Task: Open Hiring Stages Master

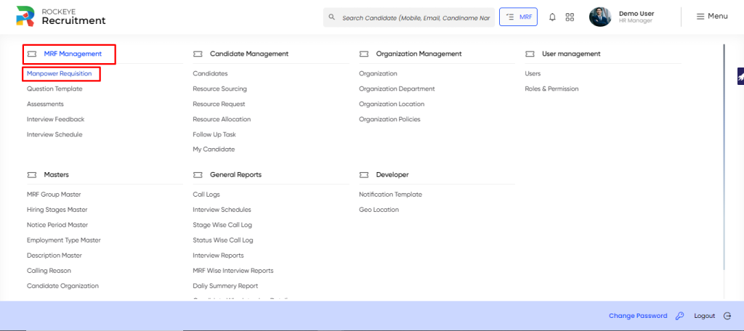Action: [x=57, y=210]
